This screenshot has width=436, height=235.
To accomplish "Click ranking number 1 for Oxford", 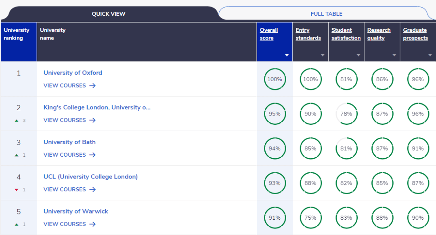I will point(19,73).
